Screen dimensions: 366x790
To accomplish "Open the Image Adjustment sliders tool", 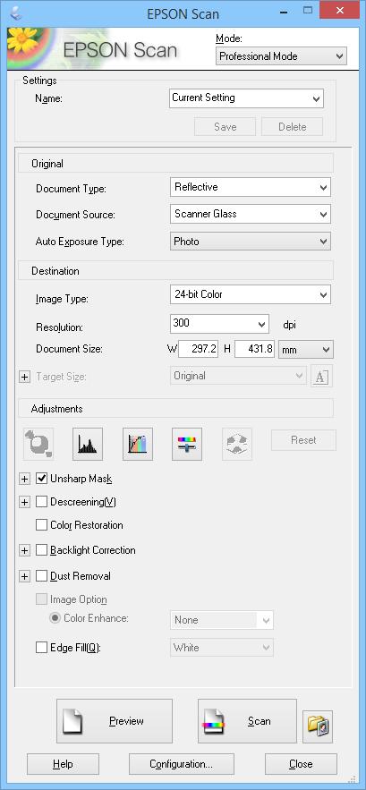I will click(187, 444).
